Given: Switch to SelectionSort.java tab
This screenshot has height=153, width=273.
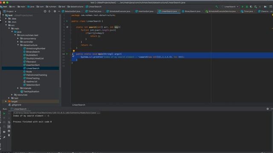Looking at the screenshot, I should click(x=72, y=11).
